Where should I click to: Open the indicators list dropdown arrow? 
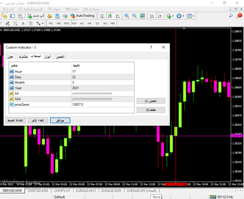(173, 16)
